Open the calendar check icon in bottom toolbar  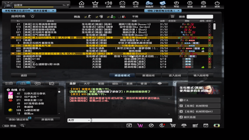206,126
